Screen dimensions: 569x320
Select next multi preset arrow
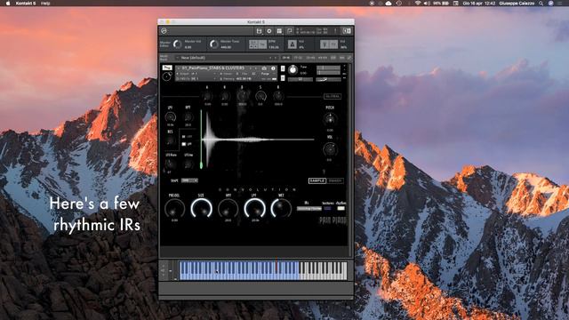tap(276, 58)
